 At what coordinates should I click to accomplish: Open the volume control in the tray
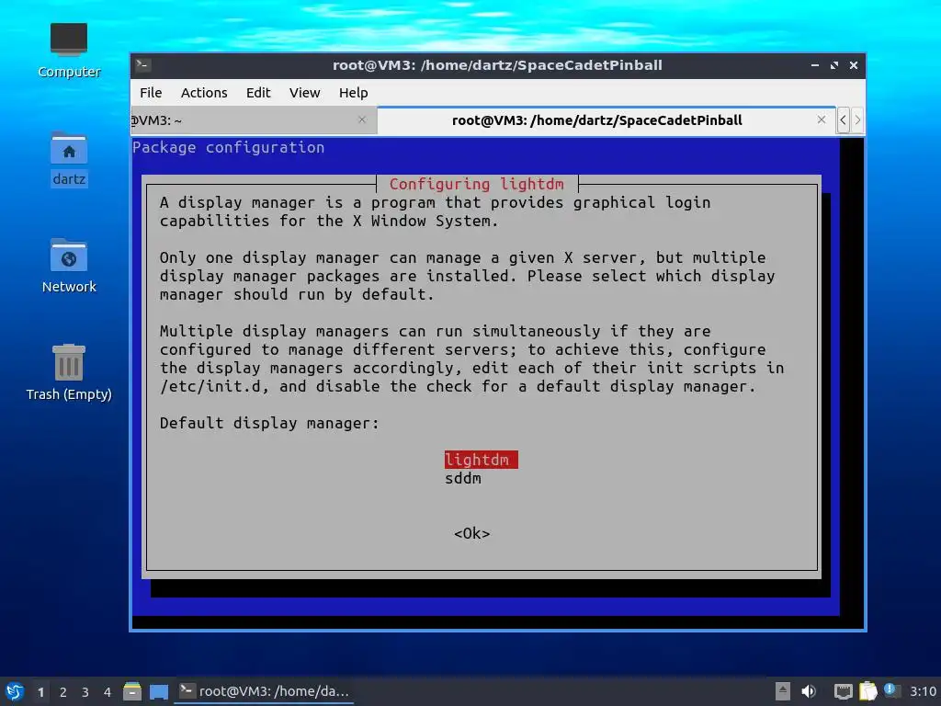click(x=809, y=691)
